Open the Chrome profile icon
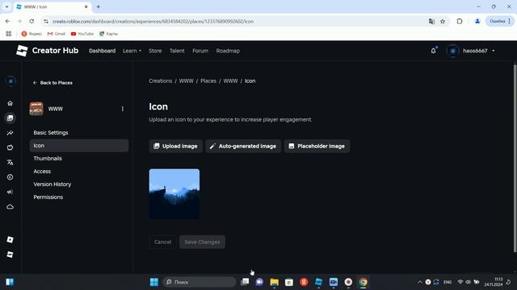 click(x=477, y=22)
